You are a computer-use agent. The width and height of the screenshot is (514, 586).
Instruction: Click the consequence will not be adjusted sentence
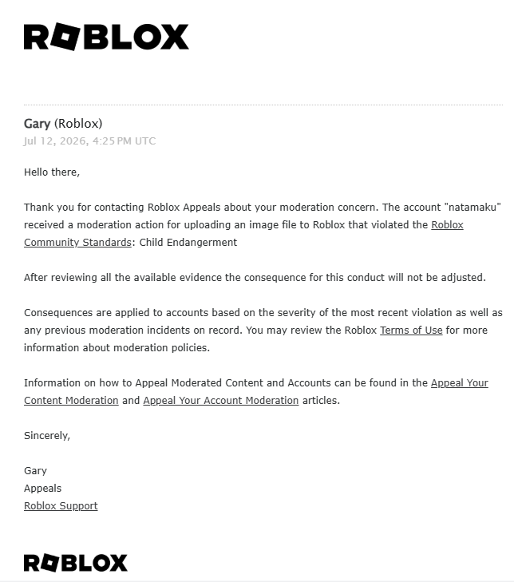pos(255,277)
